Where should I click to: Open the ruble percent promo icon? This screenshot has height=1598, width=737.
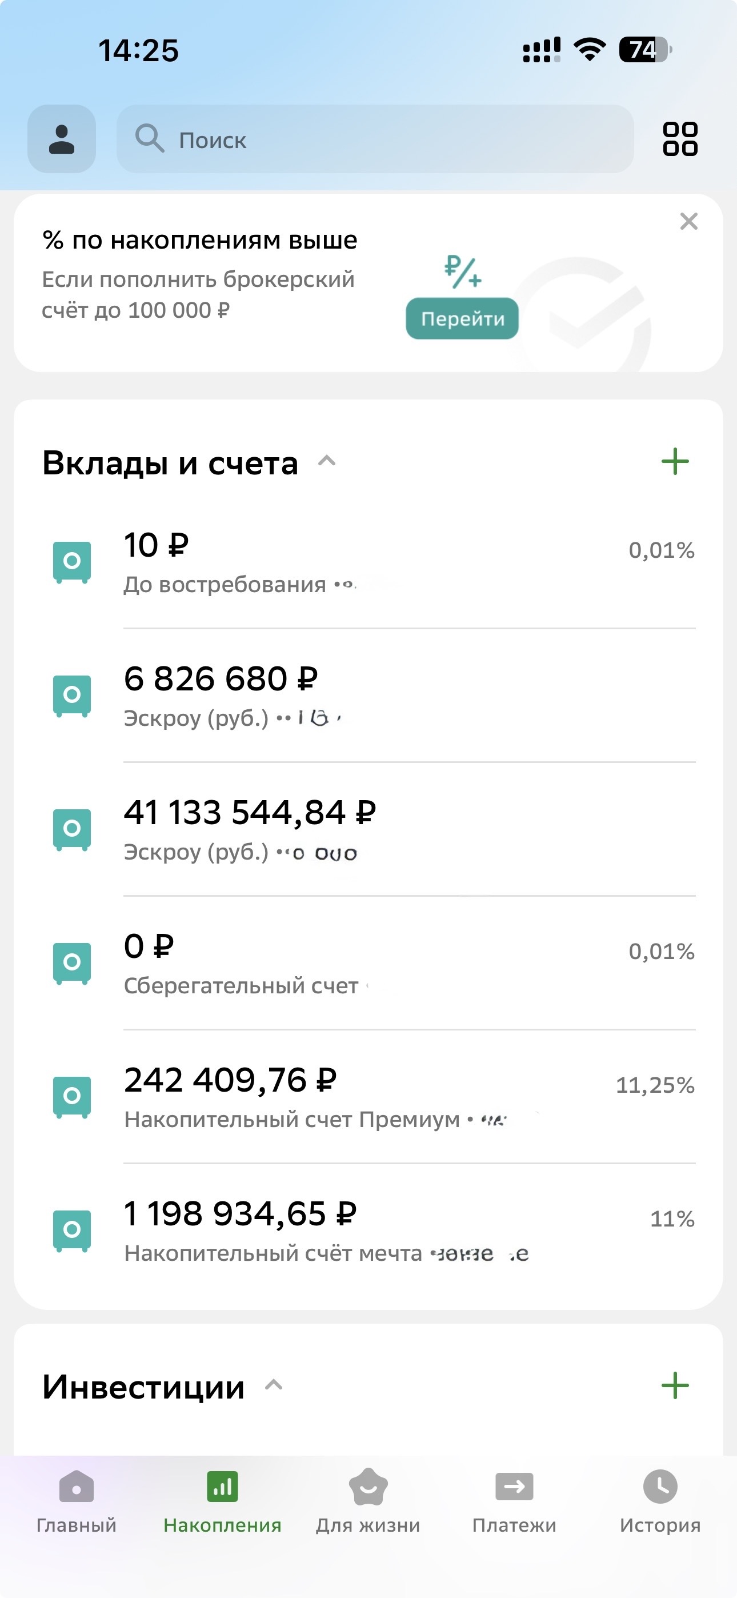pos(463,271)
